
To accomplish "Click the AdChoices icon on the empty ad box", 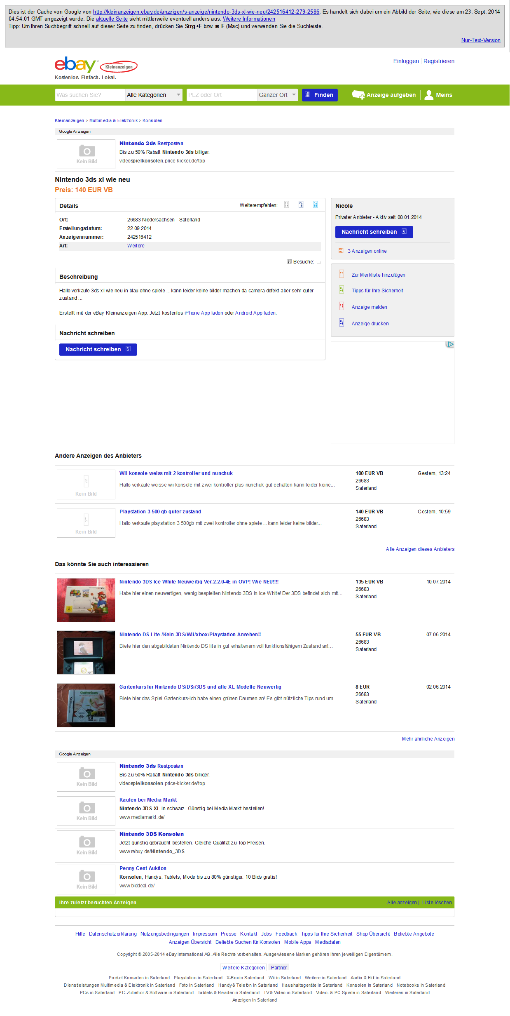I will [450, 344].
